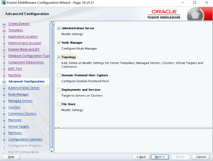The image size is (213, 161).
Task: Go to Node Manager navigation link
Action: coord(18,94)
